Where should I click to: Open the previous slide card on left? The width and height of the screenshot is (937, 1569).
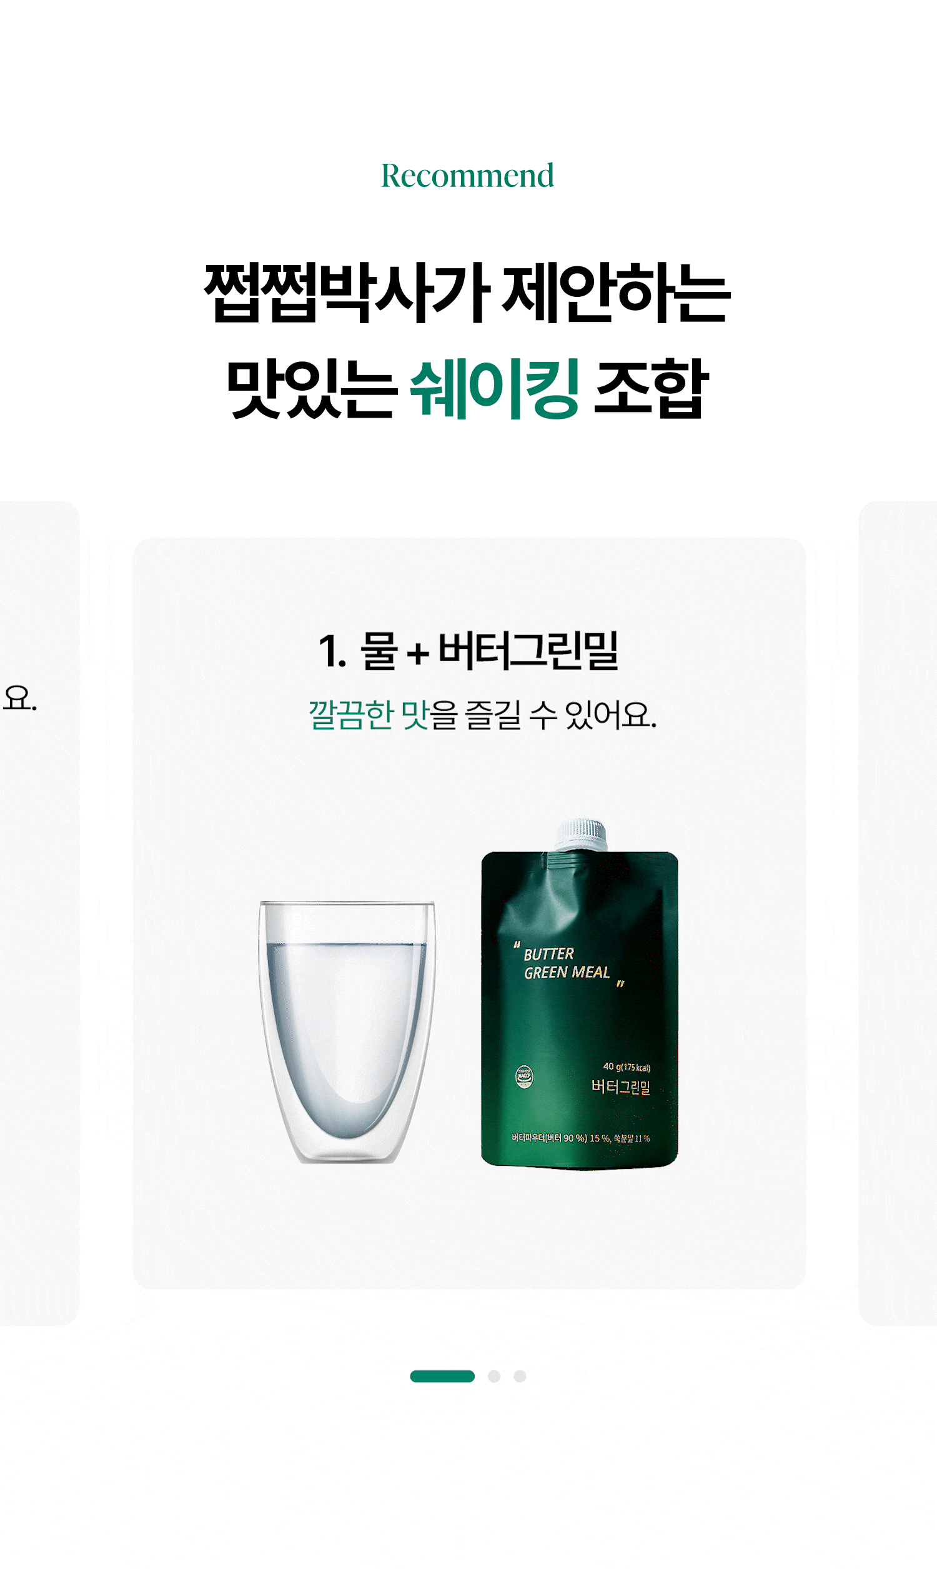pyautogui.click(x=39, y=913)
